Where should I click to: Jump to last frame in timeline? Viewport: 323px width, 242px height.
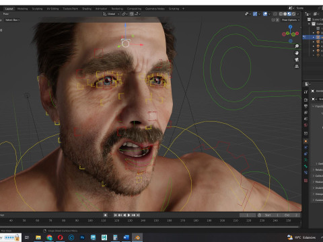pyautogui.click(x=138, y=215)
